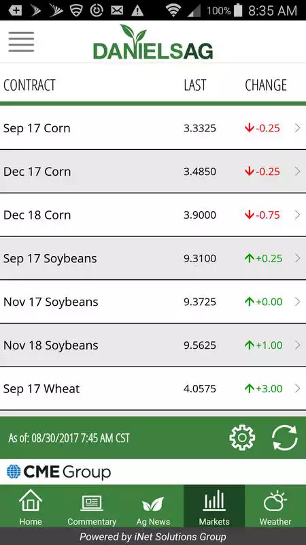
Task: Tap the CHANGE column header
Action: tap(266, 85)
